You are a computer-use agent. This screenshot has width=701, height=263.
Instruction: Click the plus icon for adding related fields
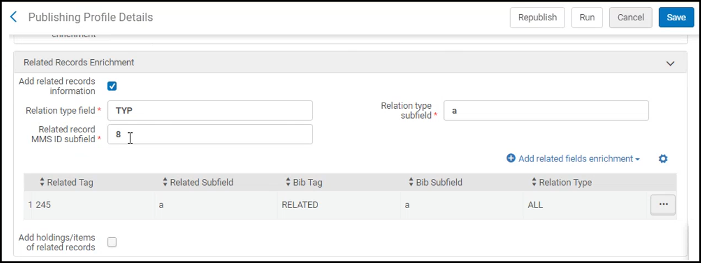[x=511, y=158]
